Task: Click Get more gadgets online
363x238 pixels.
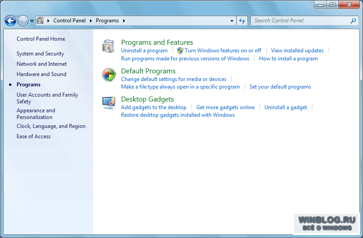Action: 225,107
